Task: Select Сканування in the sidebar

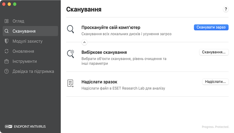Action: click(30, 31)
